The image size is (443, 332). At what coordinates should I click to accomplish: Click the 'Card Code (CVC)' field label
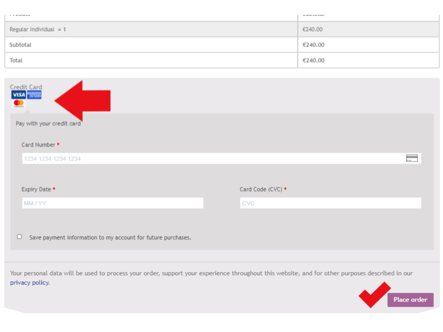click(261, 190)
